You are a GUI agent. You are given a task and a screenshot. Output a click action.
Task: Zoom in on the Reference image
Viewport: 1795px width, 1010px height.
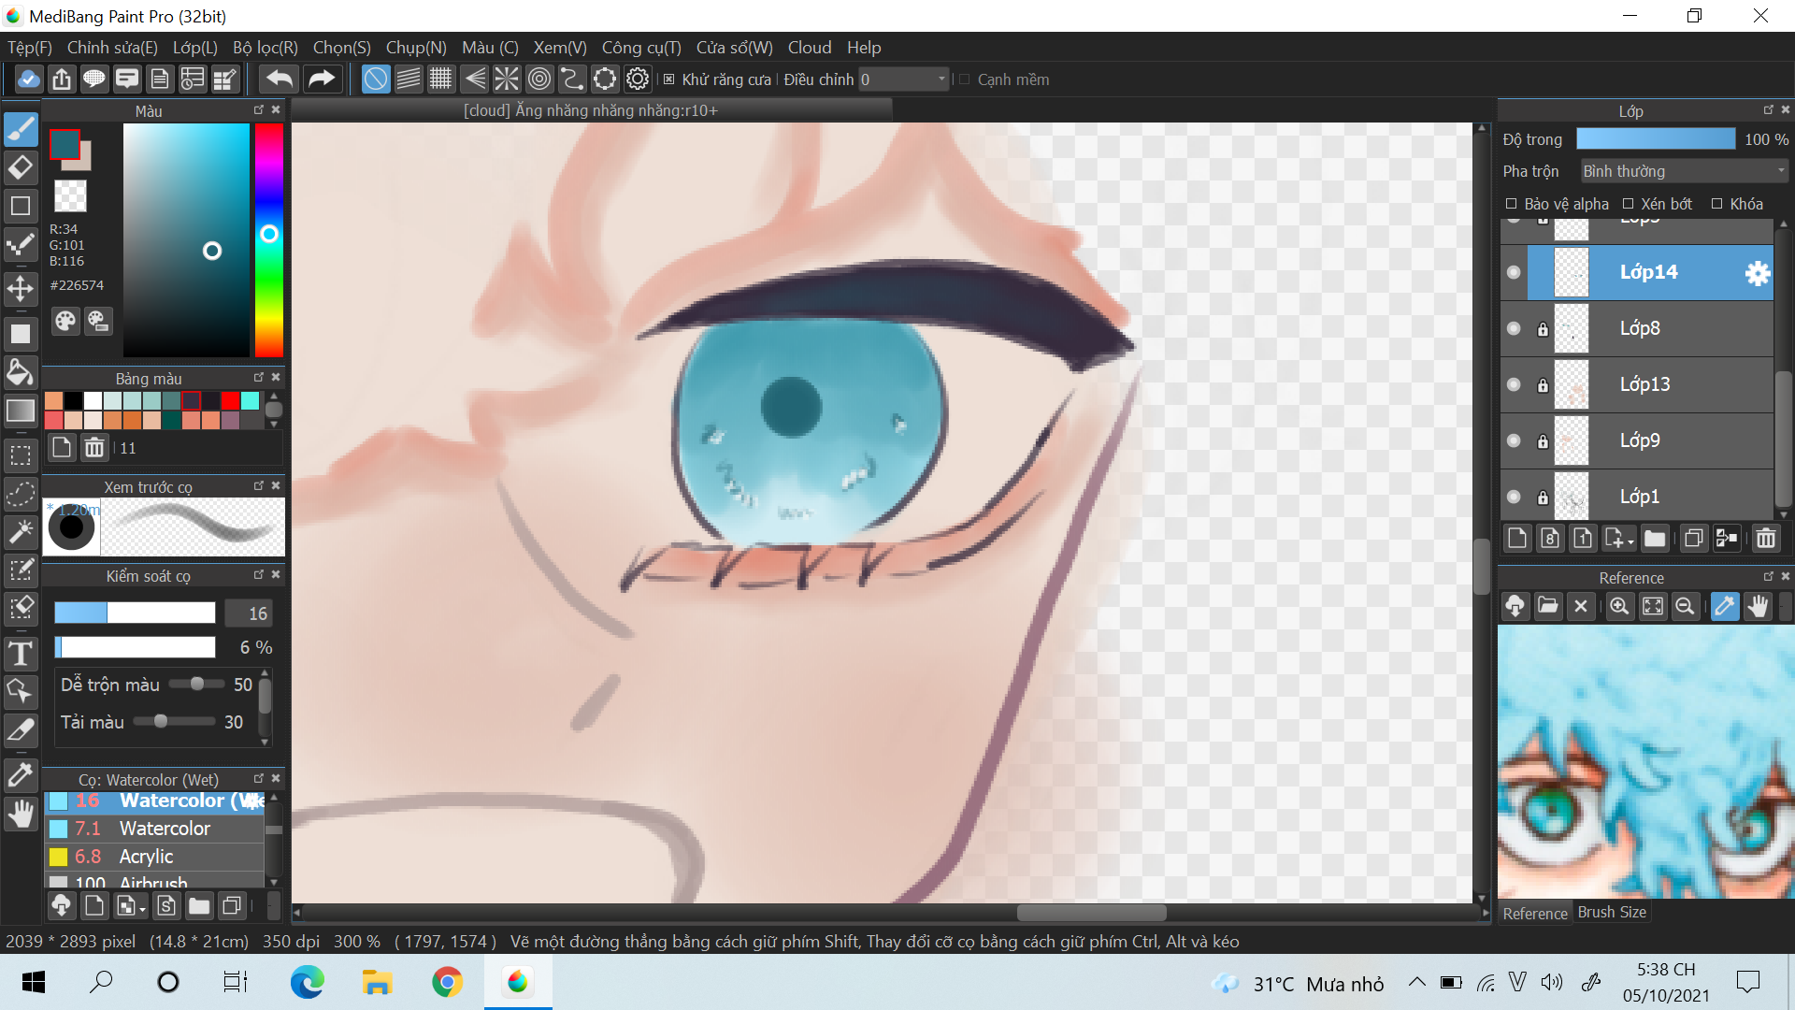point(1619,606)
